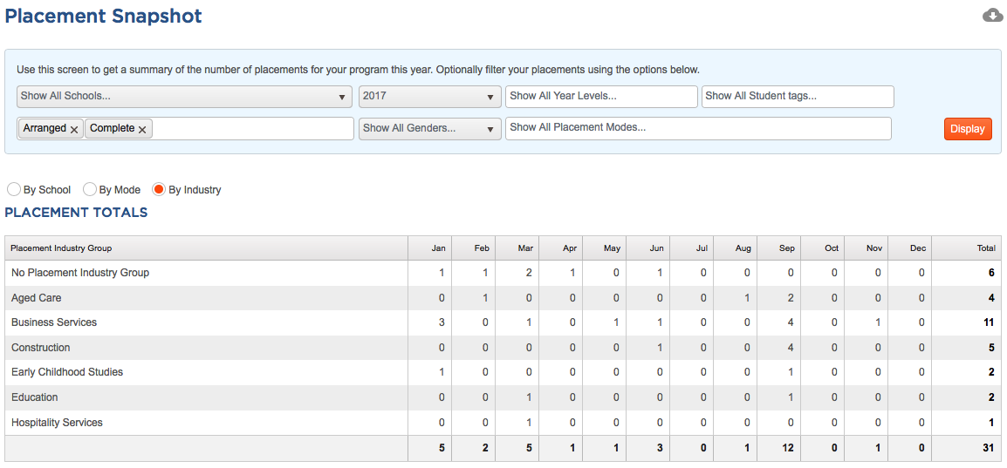Click the Feb column header
This screenshot has width=1007, height=468.
(x=473, y=248)
